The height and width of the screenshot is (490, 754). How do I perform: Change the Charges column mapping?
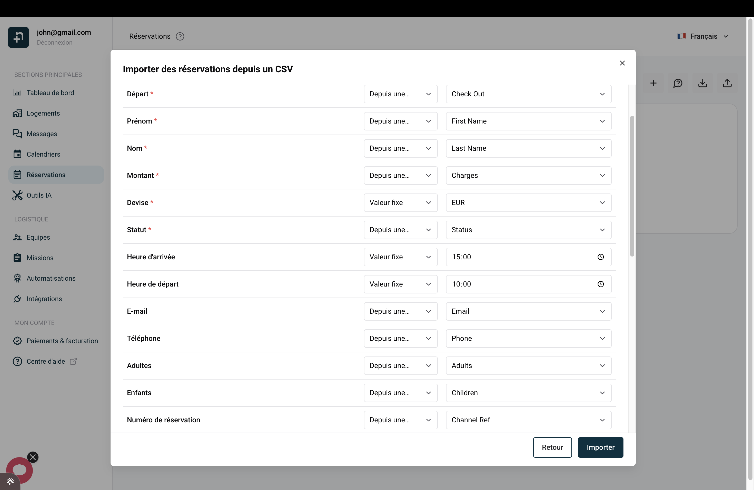coord(528,176)
